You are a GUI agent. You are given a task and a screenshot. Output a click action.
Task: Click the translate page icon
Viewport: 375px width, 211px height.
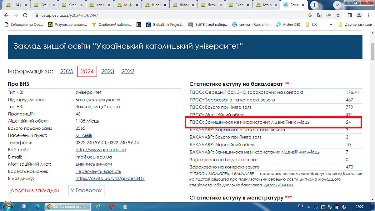click(319, 15)
